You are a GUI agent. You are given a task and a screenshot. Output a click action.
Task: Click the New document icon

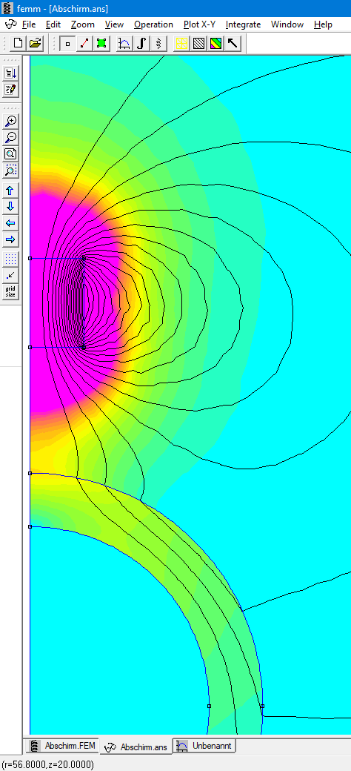pos(19,43)
